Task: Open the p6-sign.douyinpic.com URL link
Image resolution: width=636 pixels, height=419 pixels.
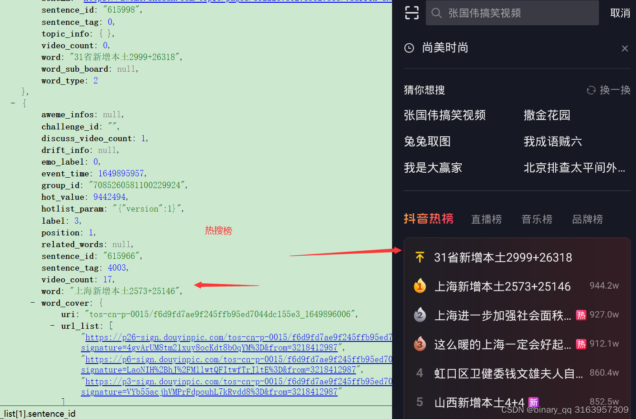Action: point(237,364)
